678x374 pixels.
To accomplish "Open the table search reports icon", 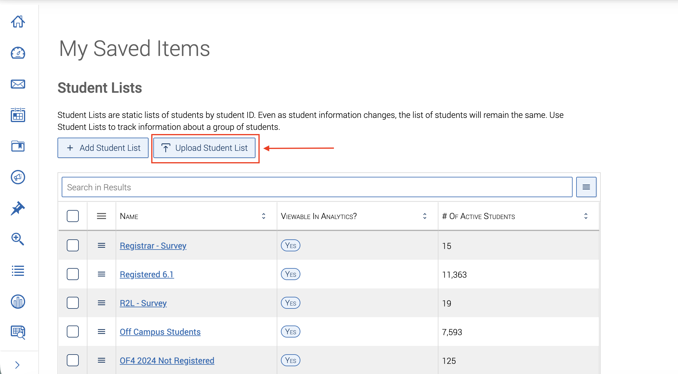I will (18, 332).
